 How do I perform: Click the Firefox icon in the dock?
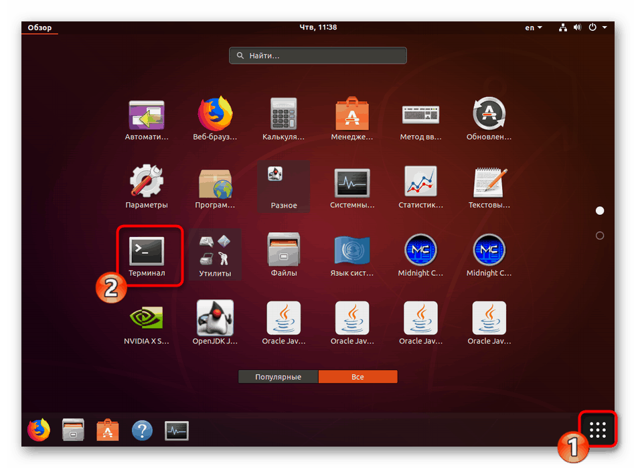[x=39, y=431]
